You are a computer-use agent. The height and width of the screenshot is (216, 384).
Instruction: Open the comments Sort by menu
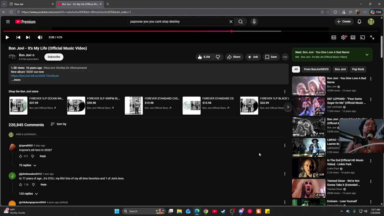tap(58, 124)
